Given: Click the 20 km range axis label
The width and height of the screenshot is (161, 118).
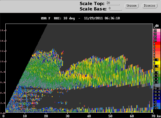Looking at the screenshot, I should coord(46,116).
